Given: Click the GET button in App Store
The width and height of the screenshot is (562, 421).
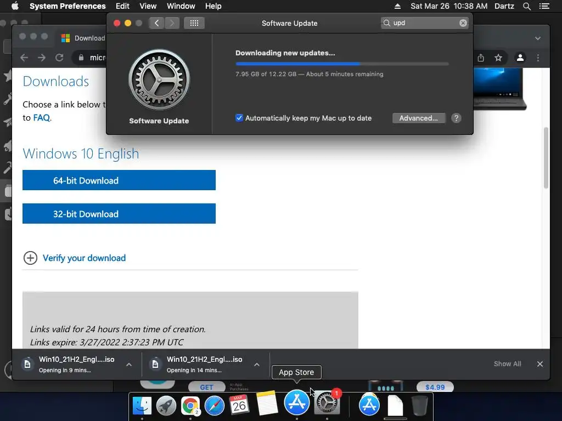Looking at the screenshot, I should click(x=206, y=387).
